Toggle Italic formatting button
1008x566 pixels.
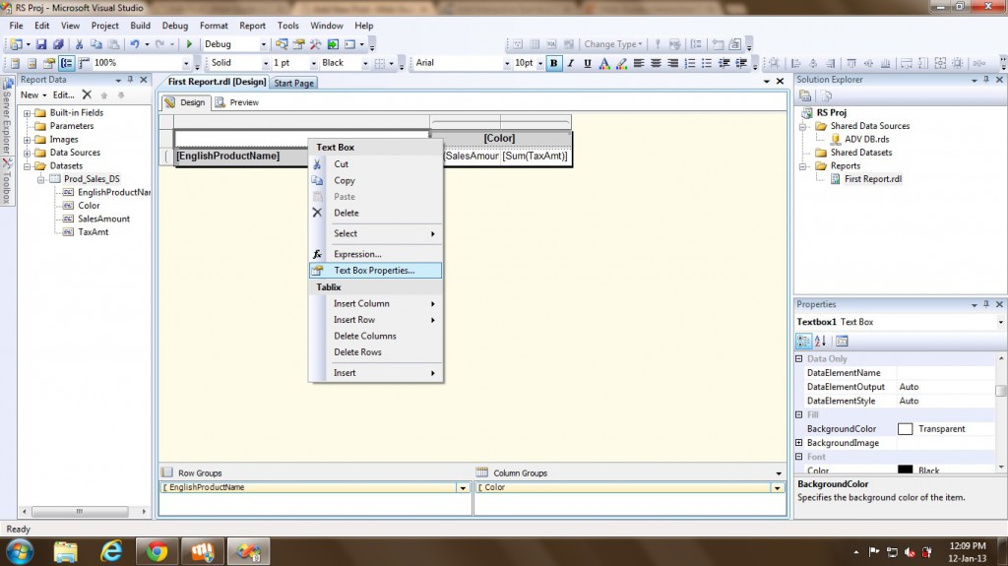pyautogui.click(x=571, y=63)
